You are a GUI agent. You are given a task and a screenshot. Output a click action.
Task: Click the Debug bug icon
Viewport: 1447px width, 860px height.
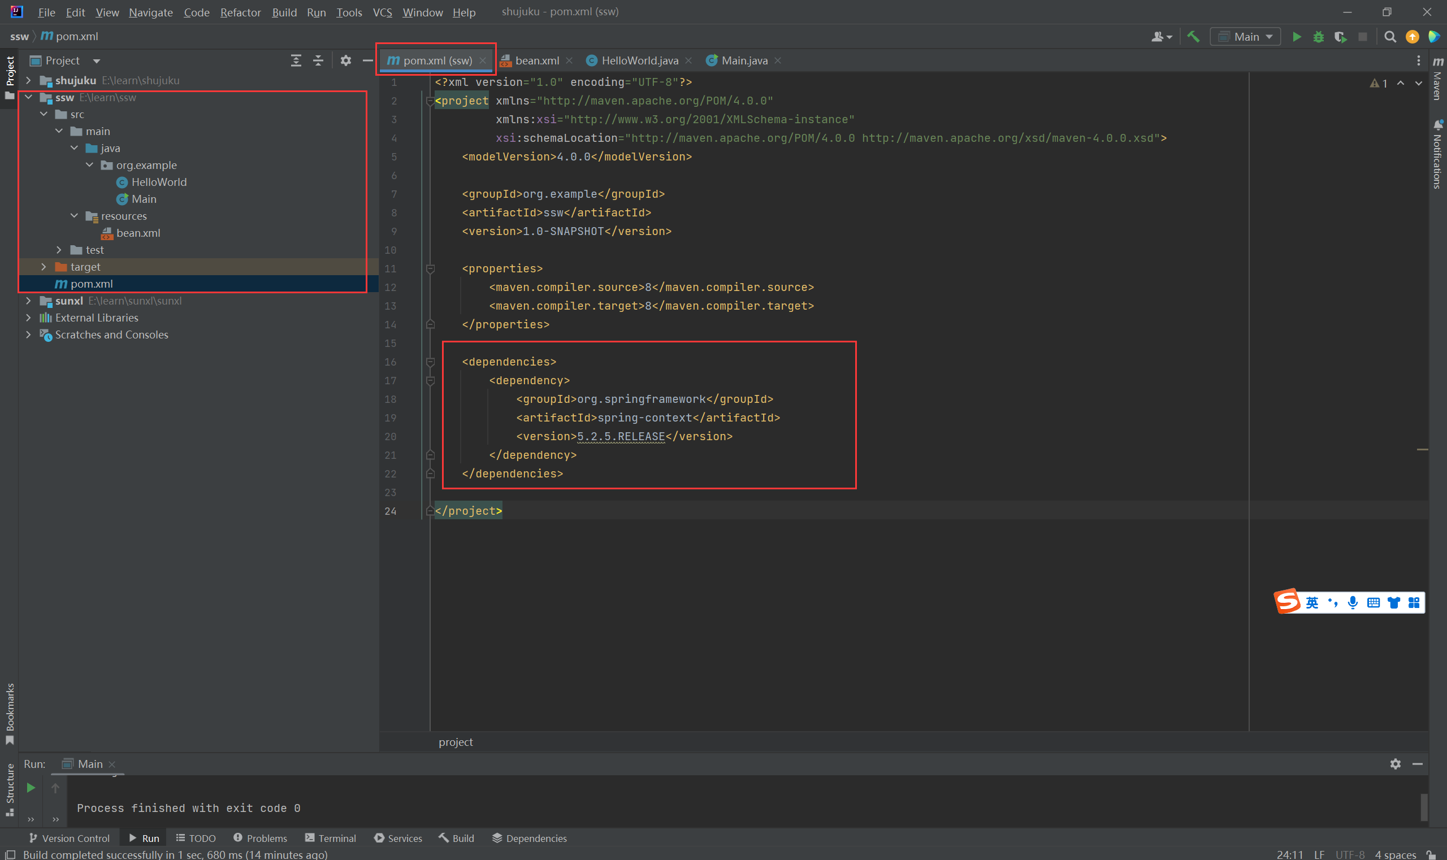(1318, 37)
